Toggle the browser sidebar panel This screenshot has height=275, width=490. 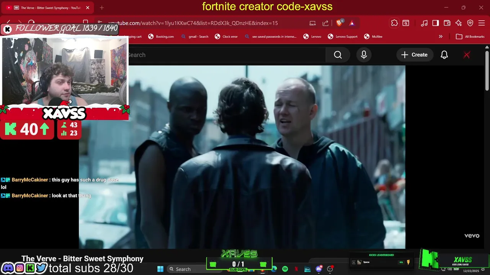436,23
